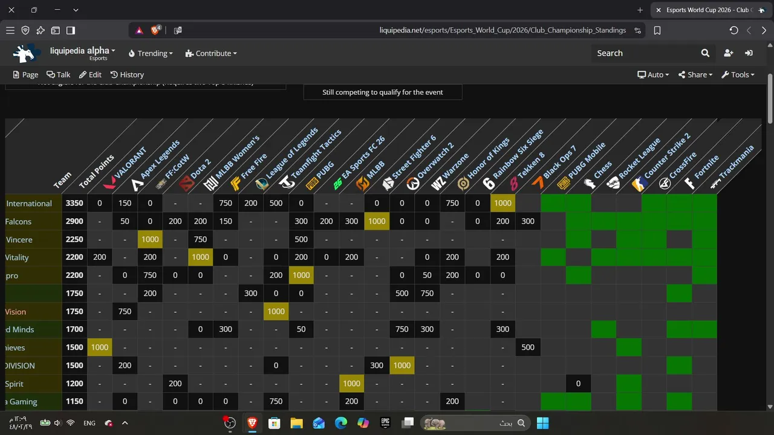Click the Total Points column header
Image resolution: width=774 pixels, height=435 pixels.
coord(96,171)
